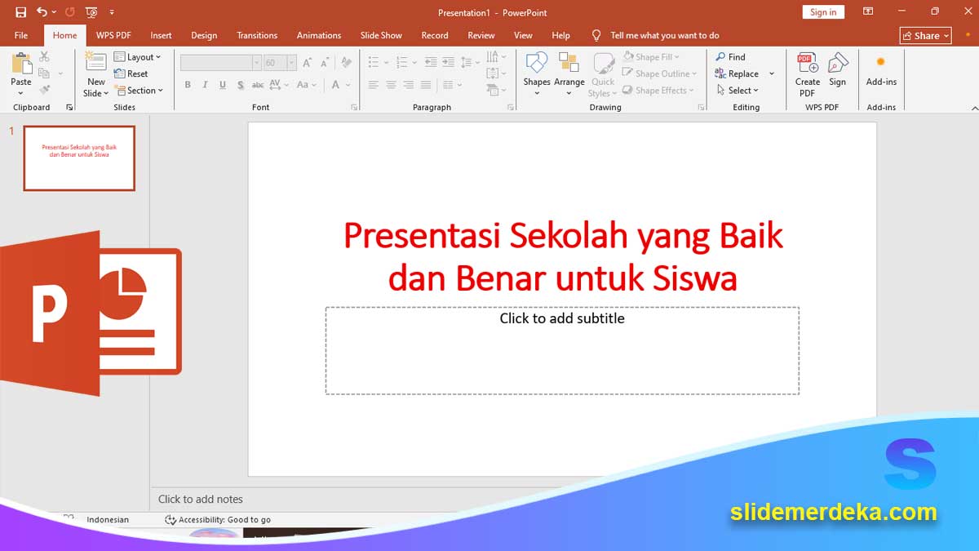The height and width of the screenshot is (551, 979).
Task: Click Replace in Editing group
Action: pos(738,73)
